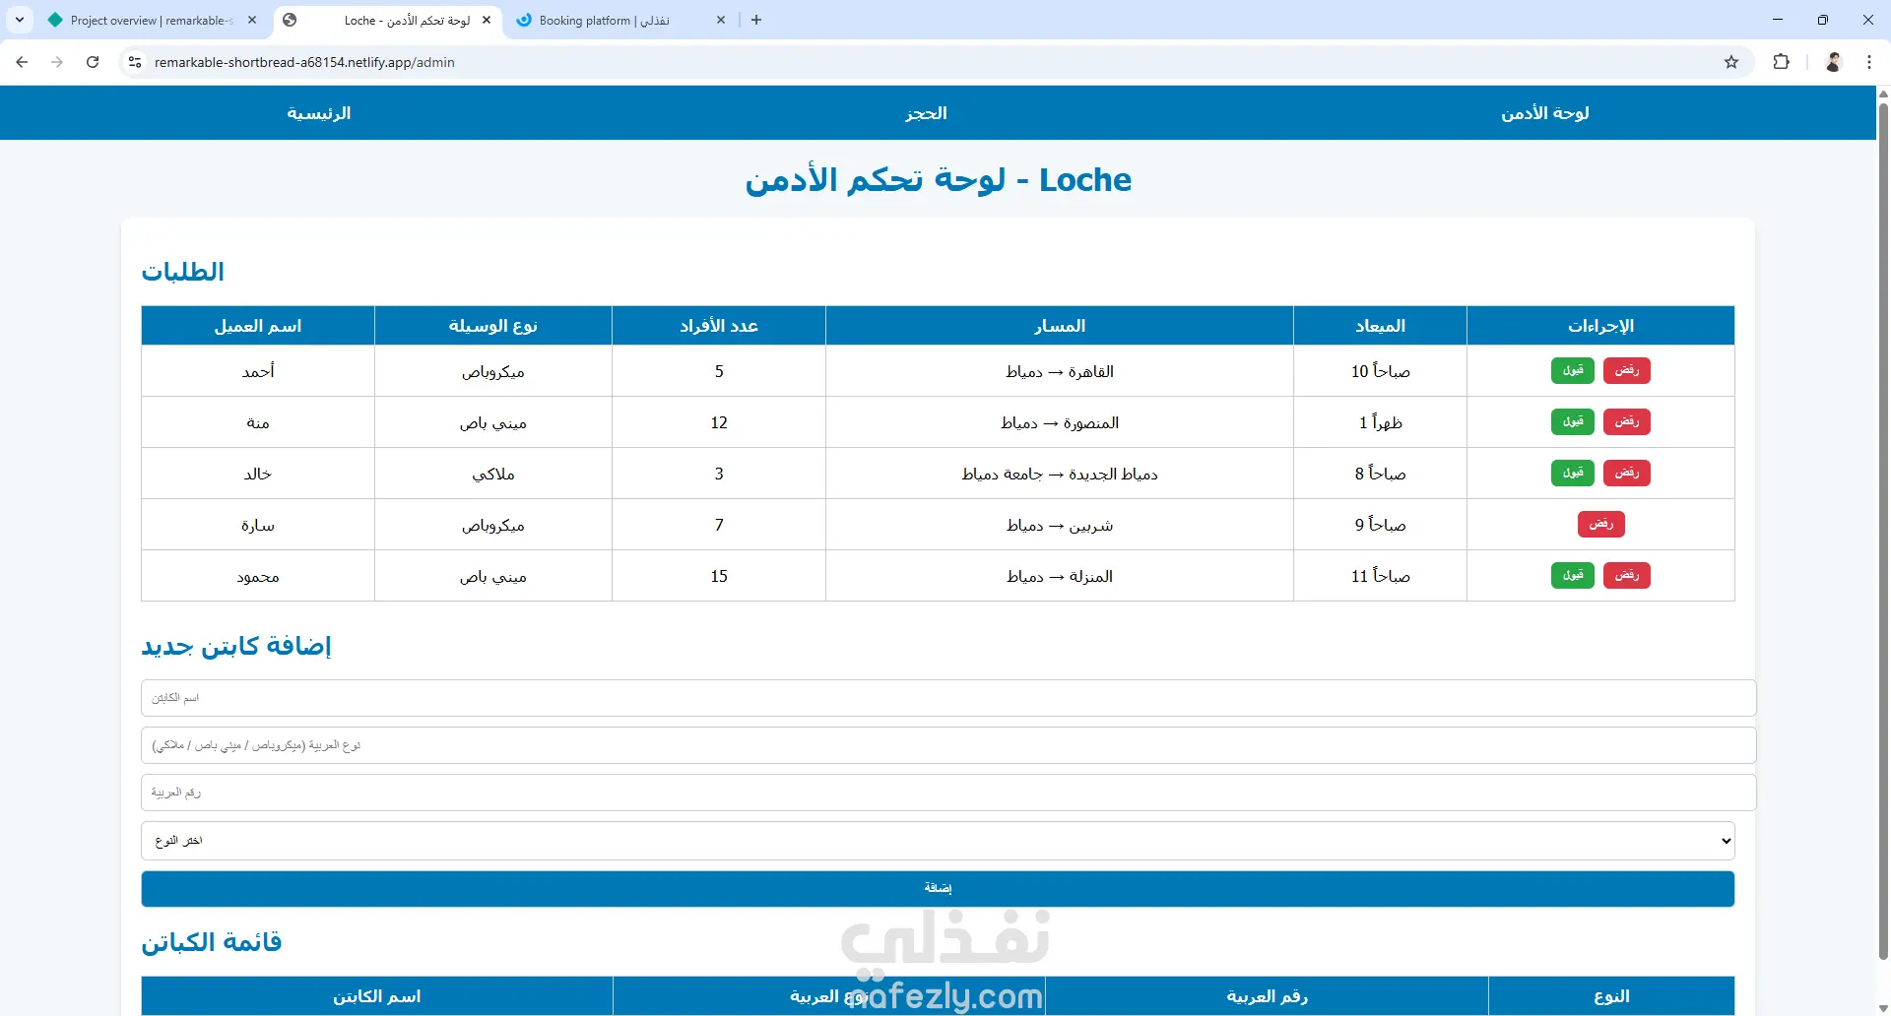Screen dimensions: 1891x1016
Task: Click the customer name منة
Action: click(258, 422)
